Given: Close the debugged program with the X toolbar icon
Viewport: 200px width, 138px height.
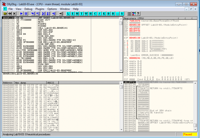Looking at the screenshot, I should point(14,14).
